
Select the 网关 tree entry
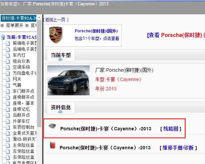pyautogui.click(x=17, y=79)
